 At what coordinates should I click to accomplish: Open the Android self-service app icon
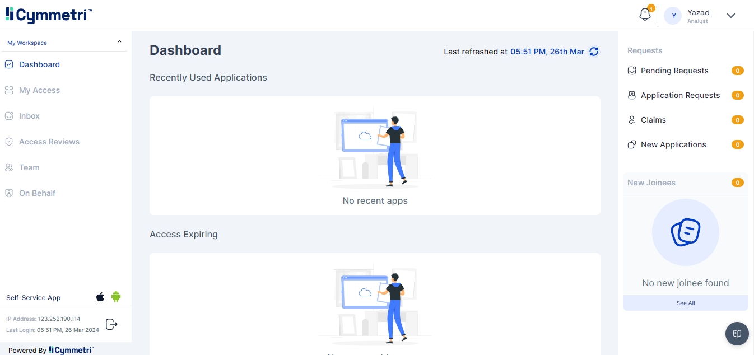(x=116, y=297)
